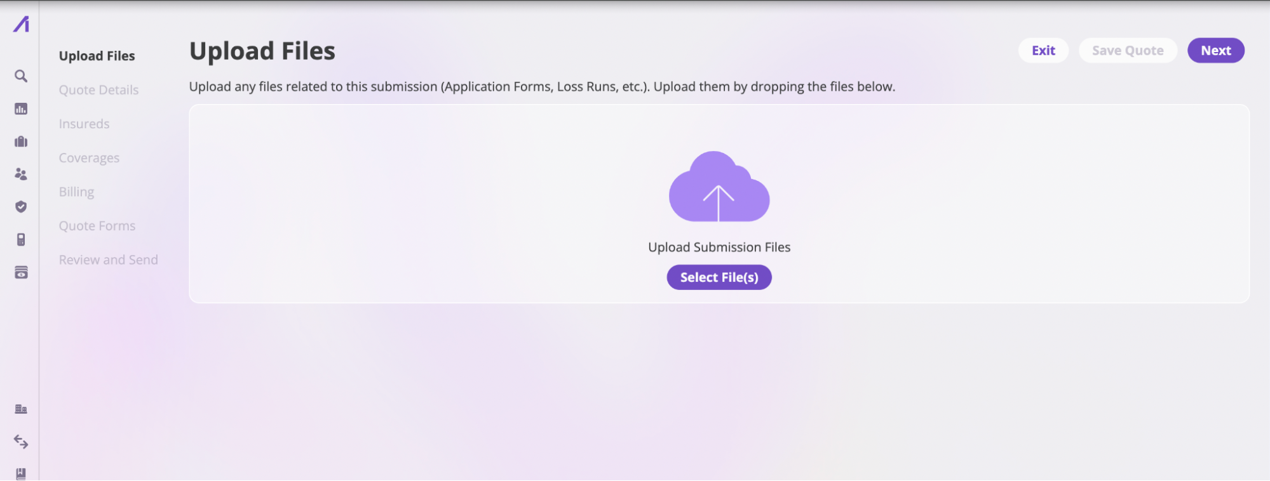
Task: Open the card with eye icon
Action: pyautogui.click(x=21, y=272)
